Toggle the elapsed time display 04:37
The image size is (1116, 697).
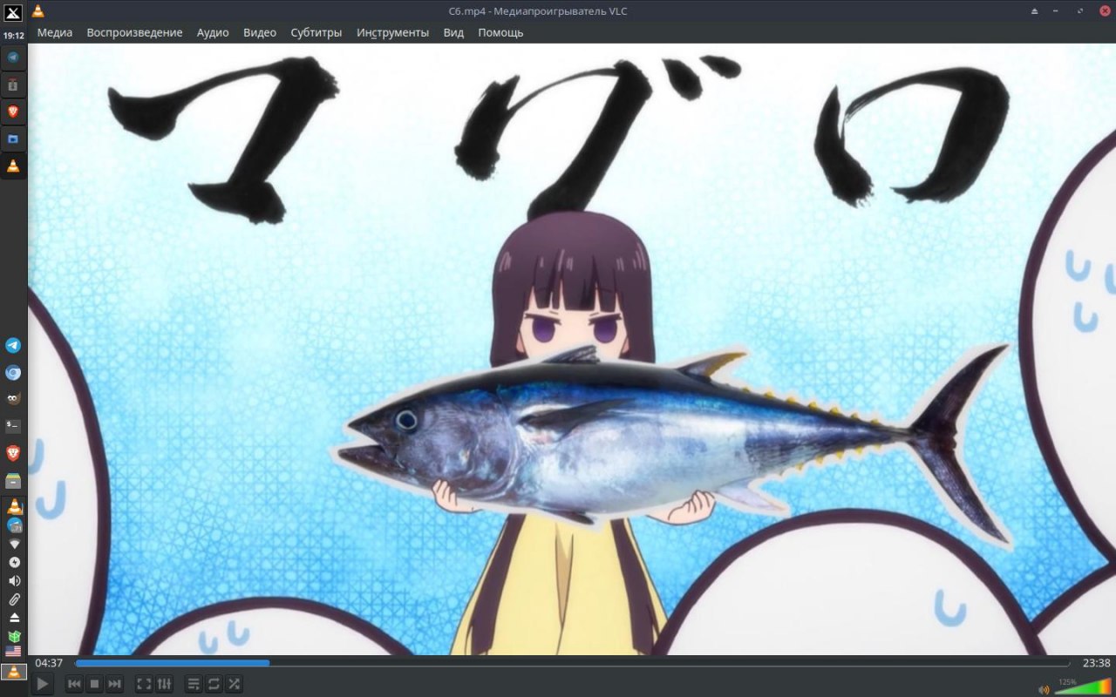tap(49, 663)
